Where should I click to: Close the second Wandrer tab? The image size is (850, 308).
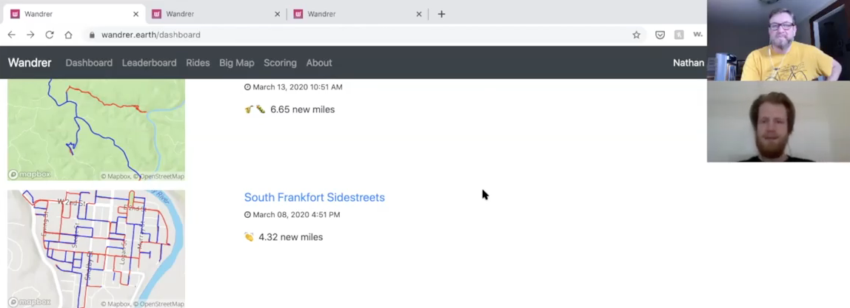(x=277, y=14)
